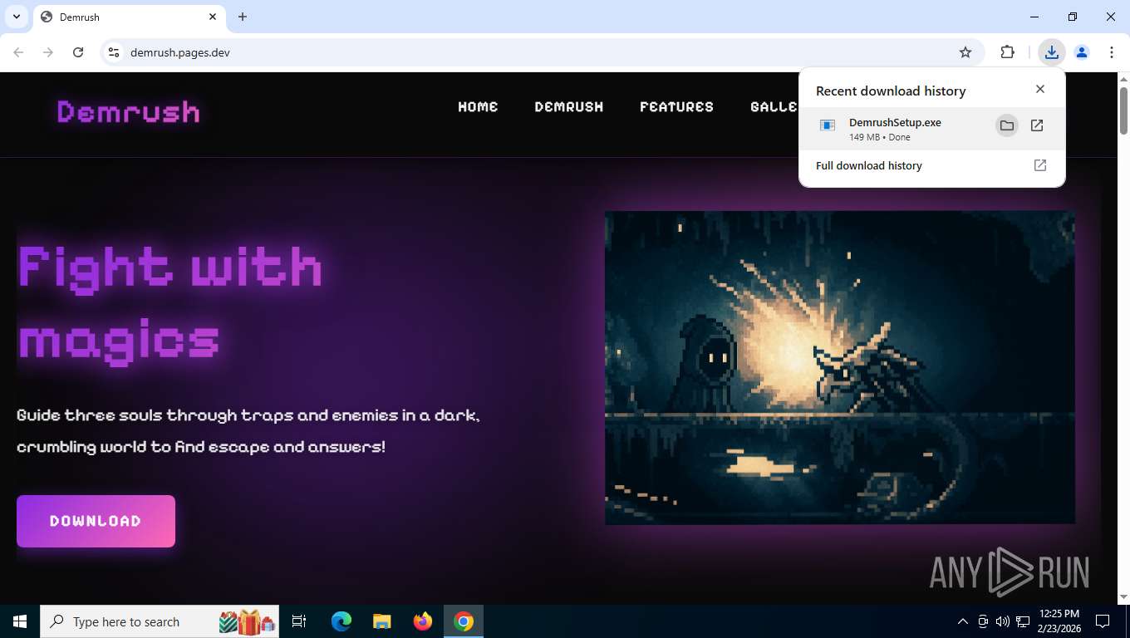This screenshot has height=638, width=1130.
Task: Select the Demrush browser tab
Action: [x=129, y=17]
